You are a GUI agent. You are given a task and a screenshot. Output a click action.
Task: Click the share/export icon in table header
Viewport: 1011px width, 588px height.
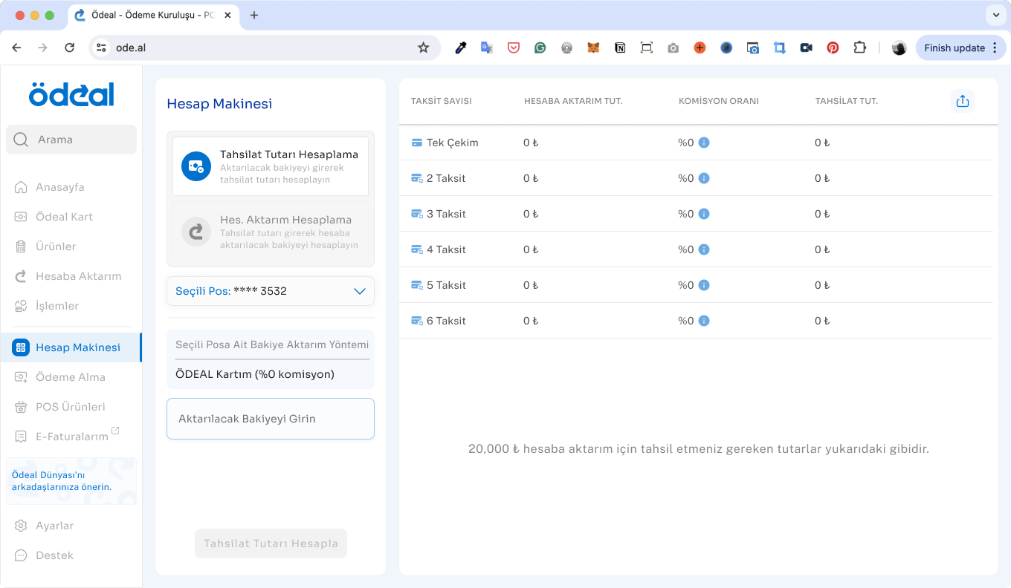click(x=963, y=101)
